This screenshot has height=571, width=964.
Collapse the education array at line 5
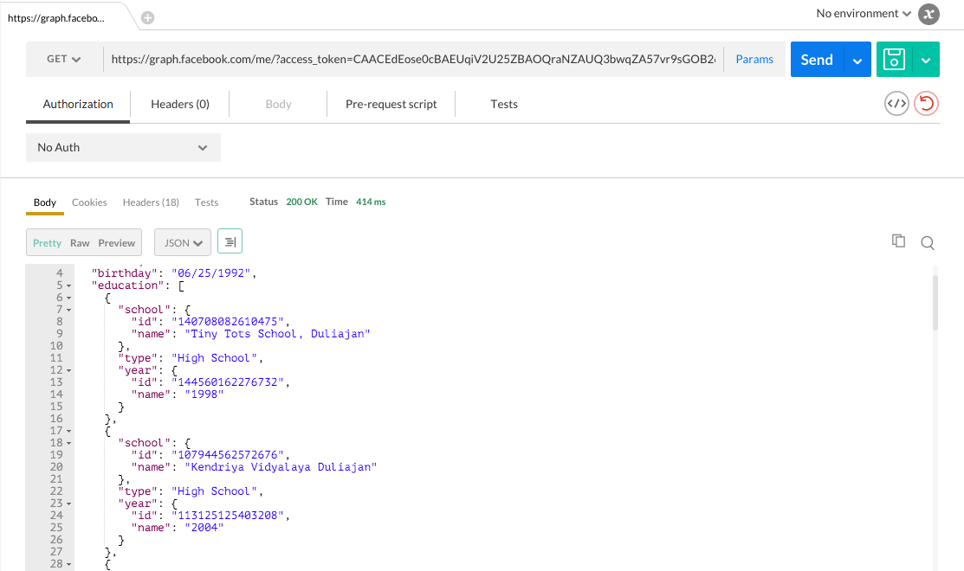point(67,285)
